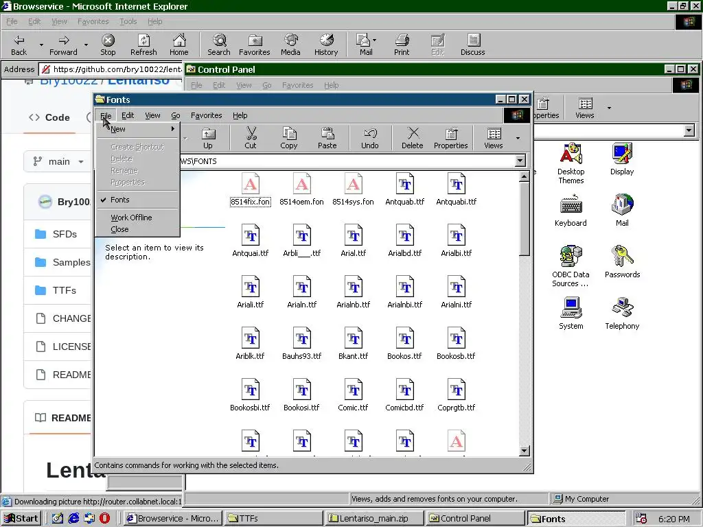Click the Stop button in Internet Explorer
This screenshot has height=527, width=703.
[x=108, y=45]
